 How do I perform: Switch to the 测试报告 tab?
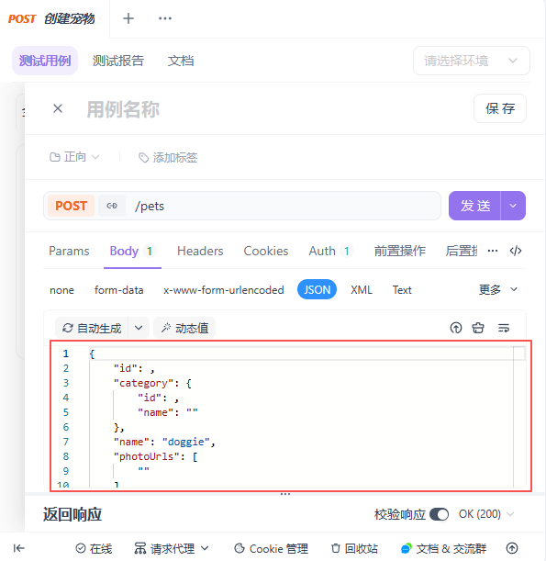pyautogui.click(x=118, y=61)
